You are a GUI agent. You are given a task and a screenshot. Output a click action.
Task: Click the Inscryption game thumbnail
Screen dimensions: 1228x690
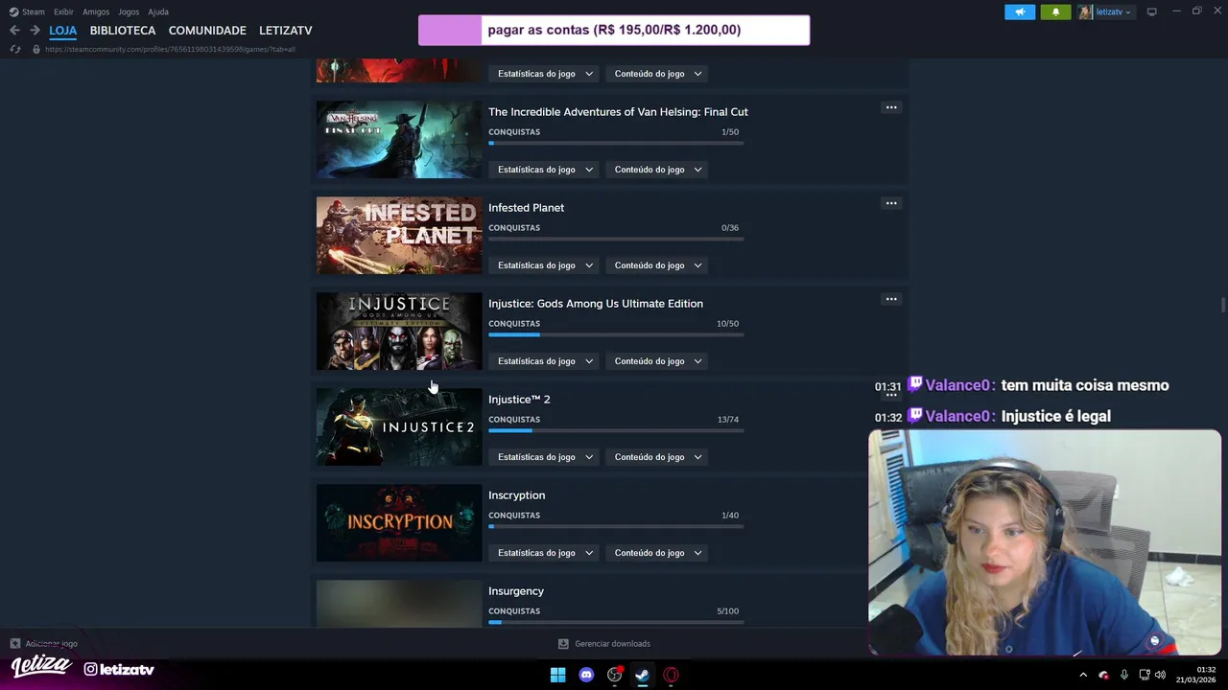[x=399, y=523]
